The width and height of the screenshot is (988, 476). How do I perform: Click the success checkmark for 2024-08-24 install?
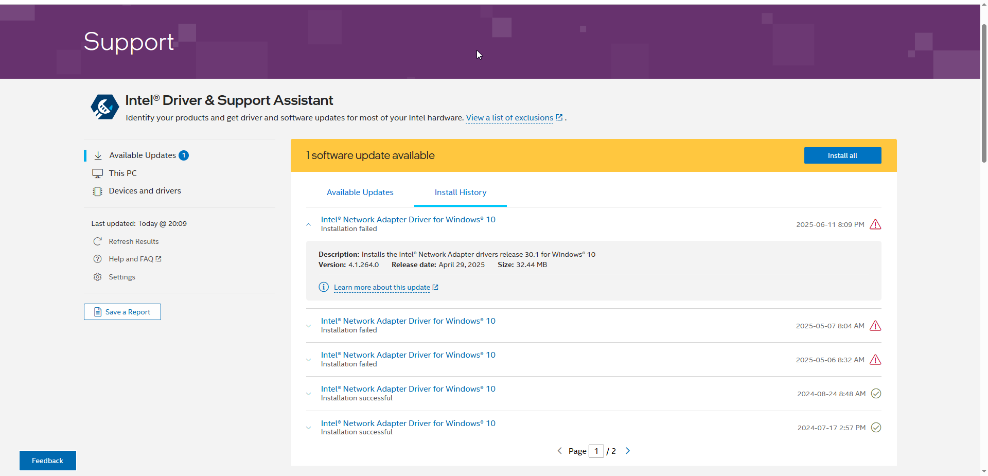[876, 394]
